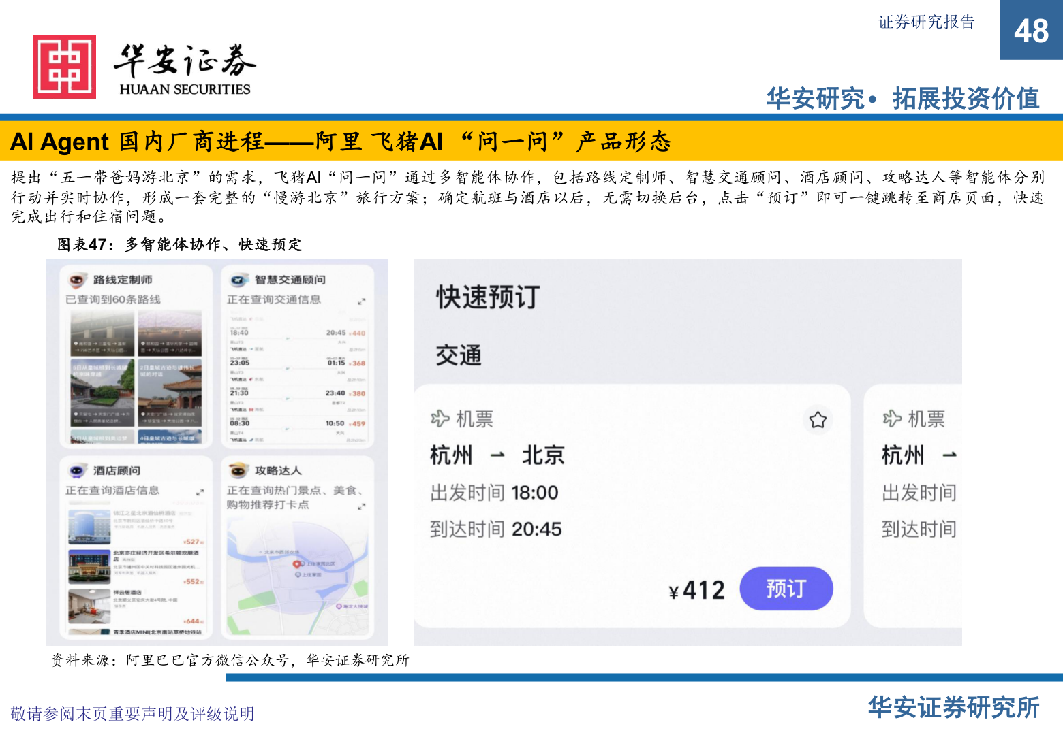
Task: Click the 敬请参阅末页重要声明及评级说明 footer link
Action: pyautogui.click(x=133, y=714)
